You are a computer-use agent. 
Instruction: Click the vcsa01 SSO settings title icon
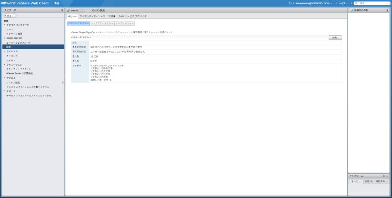[68, 10]
